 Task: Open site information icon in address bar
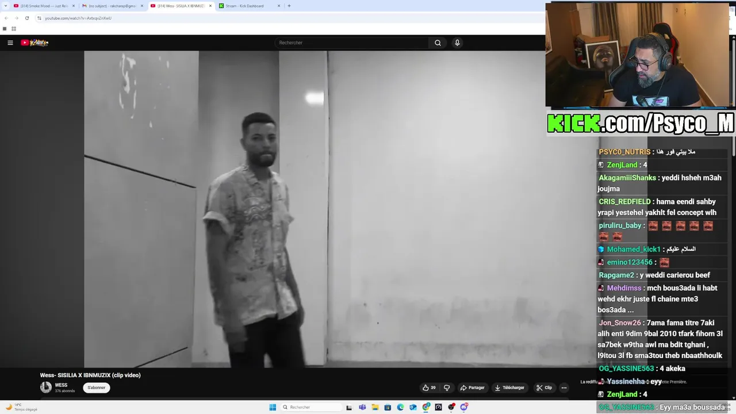click(x=39, y=18)
